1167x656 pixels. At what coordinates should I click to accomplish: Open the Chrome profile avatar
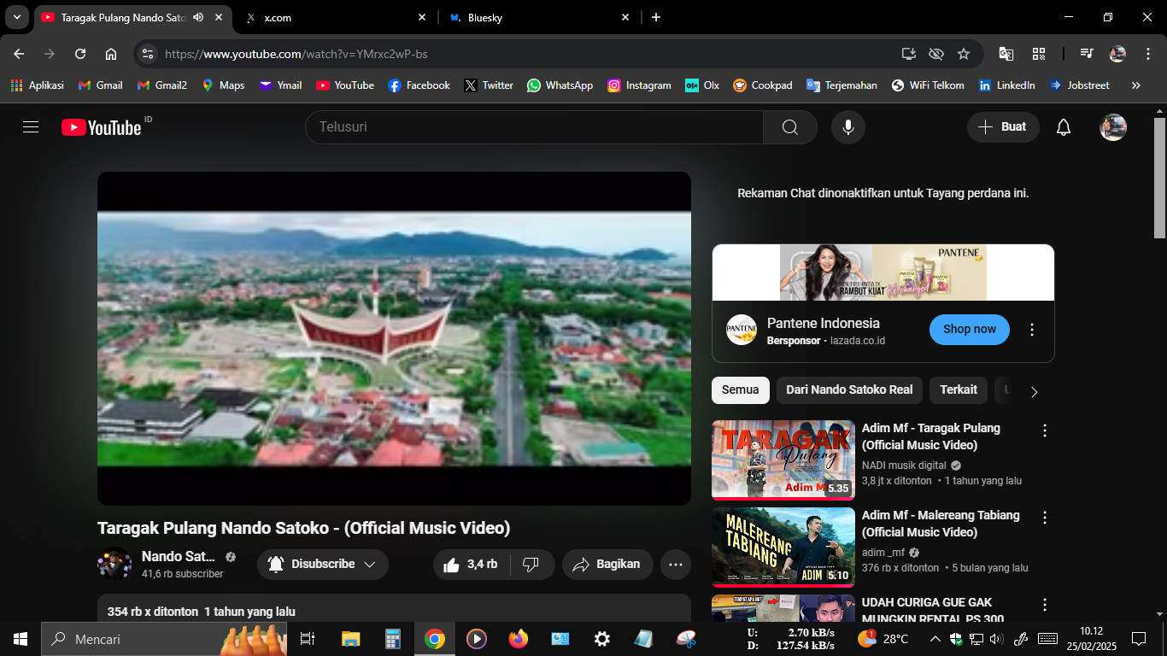1117,54
